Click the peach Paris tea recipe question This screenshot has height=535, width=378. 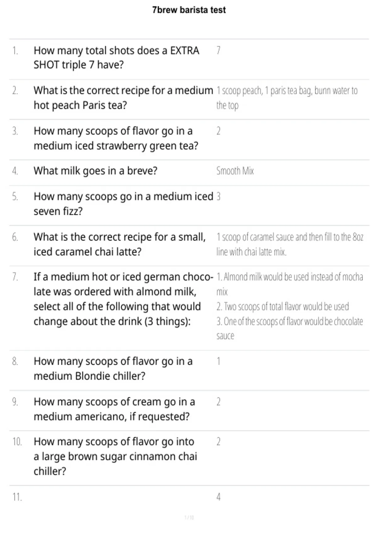123,98
